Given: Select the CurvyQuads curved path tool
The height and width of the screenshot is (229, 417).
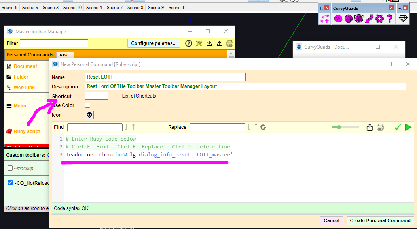Looking at the screenshot, I should (369, 19).
